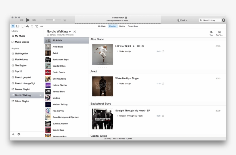Select Medina in the artist list
The image size is (236, 155).
click(x=66, y=98)
